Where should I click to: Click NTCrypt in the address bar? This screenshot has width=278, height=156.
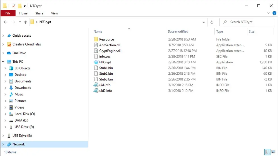(x=45, y=22)
